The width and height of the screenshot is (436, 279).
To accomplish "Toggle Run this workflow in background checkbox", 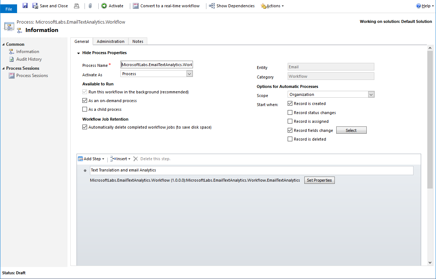I will coord(85,92).
